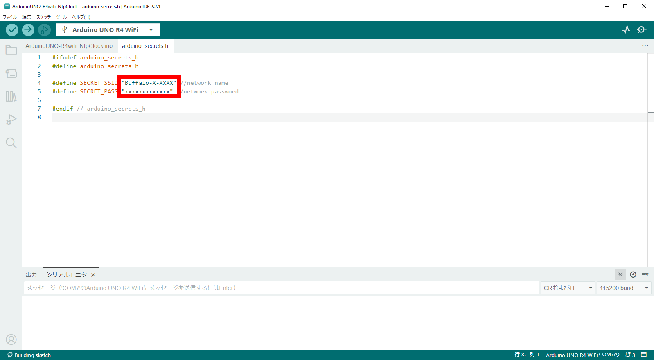The width and height of the screenshot is (654, 360).
Task: Open the Library Manager books icon
Action: click(11, 96)
